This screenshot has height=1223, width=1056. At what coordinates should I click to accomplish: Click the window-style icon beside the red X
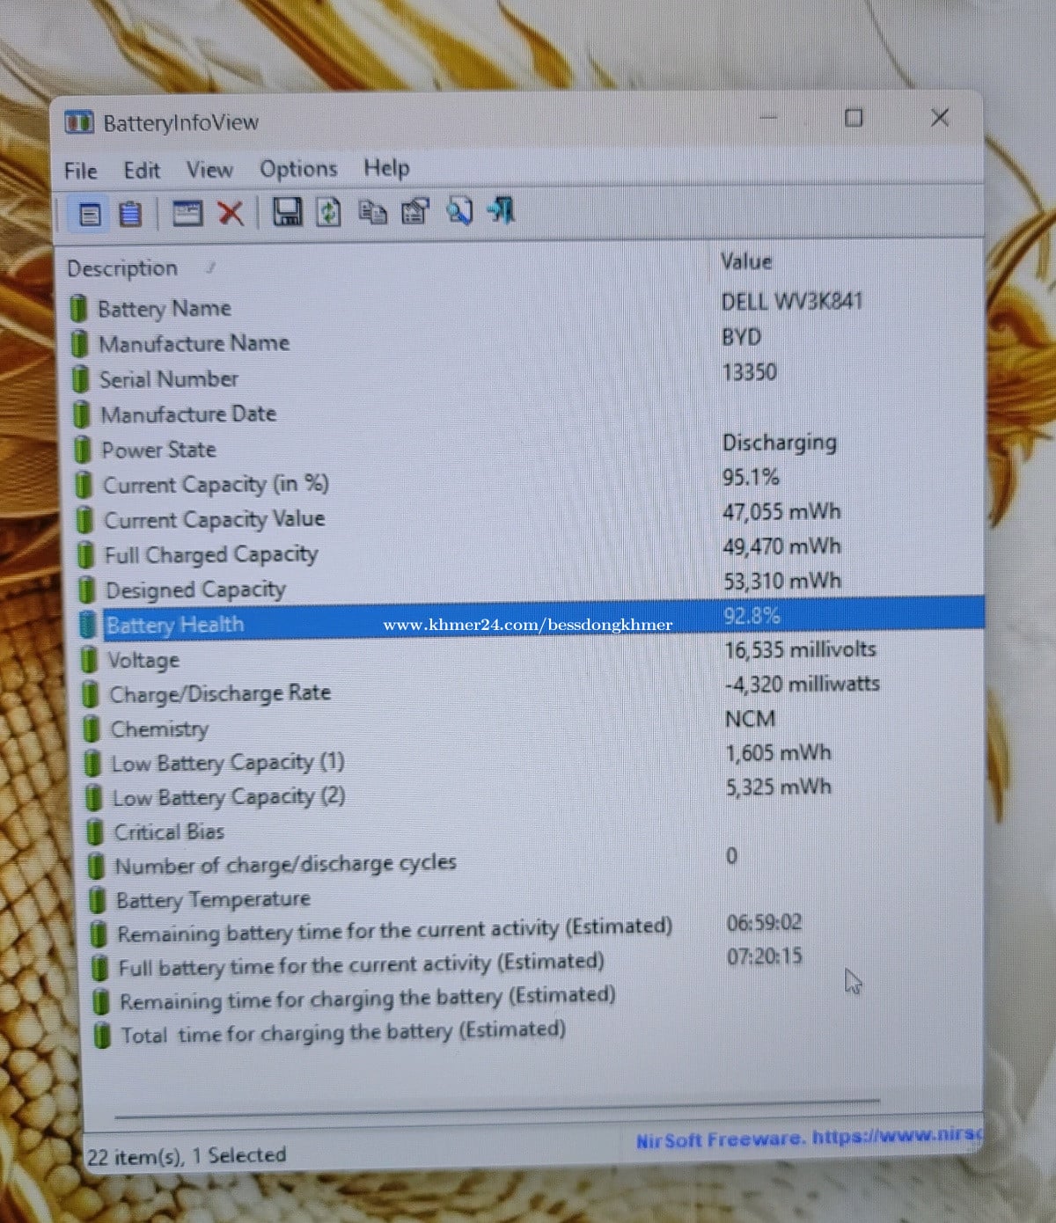pyautogui.click(x=187, y=213)
